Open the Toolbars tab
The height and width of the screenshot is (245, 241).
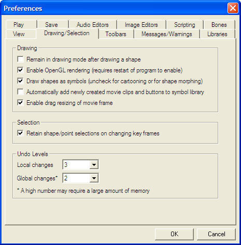pyautogui.click(x=116, y=34)
